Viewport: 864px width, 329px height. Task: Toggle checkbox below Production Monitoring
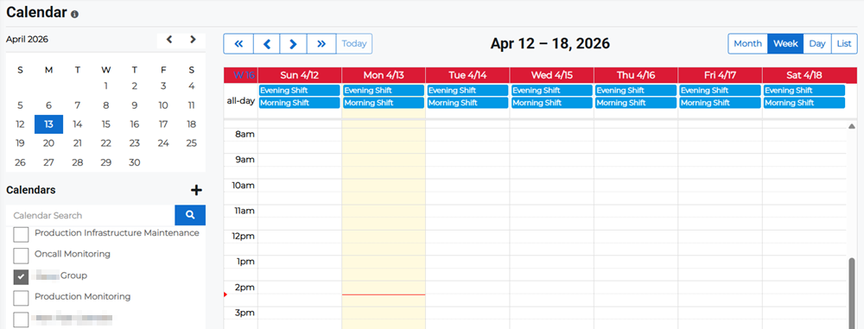[21, 320]
